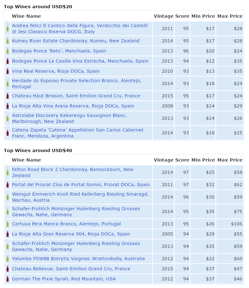Viewport: 249px width, 288px height.
Task: Open Portal del Priorat Clos de Portal Somni
Action: (81, 185)
